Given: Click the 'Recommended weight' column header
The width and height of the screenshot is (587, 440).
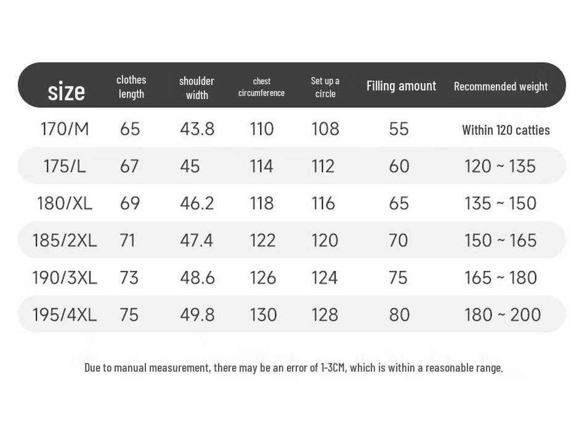Looking at the screenshot, I should click(x=500, y=86).
